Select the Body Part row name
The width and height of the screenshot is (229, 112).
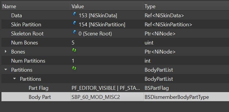pyautogui.click(x=40, y=97)
